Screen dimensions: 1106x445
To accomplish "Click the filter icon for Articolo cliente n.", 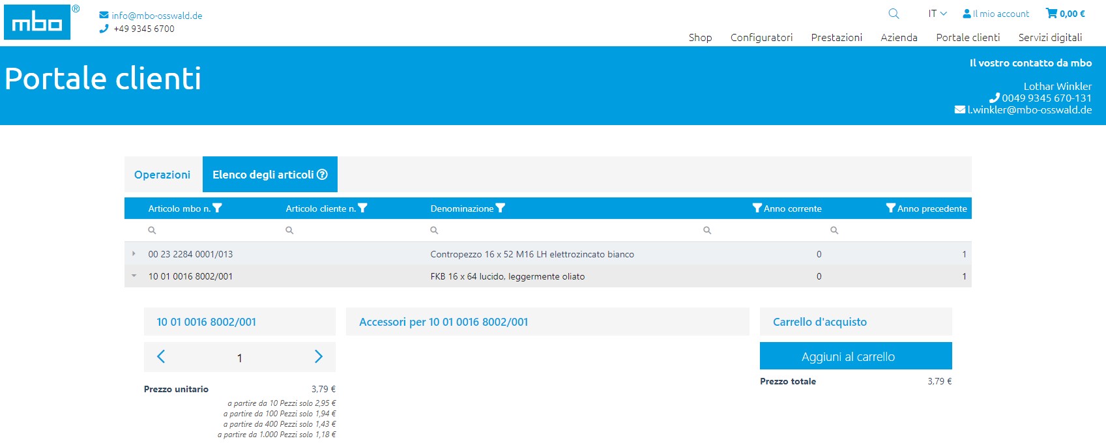I will (x=363, y=208).
